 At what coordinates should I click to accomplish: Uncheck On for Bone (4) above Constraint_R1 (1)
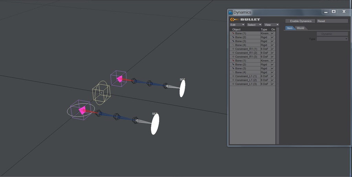coord(272,45)
